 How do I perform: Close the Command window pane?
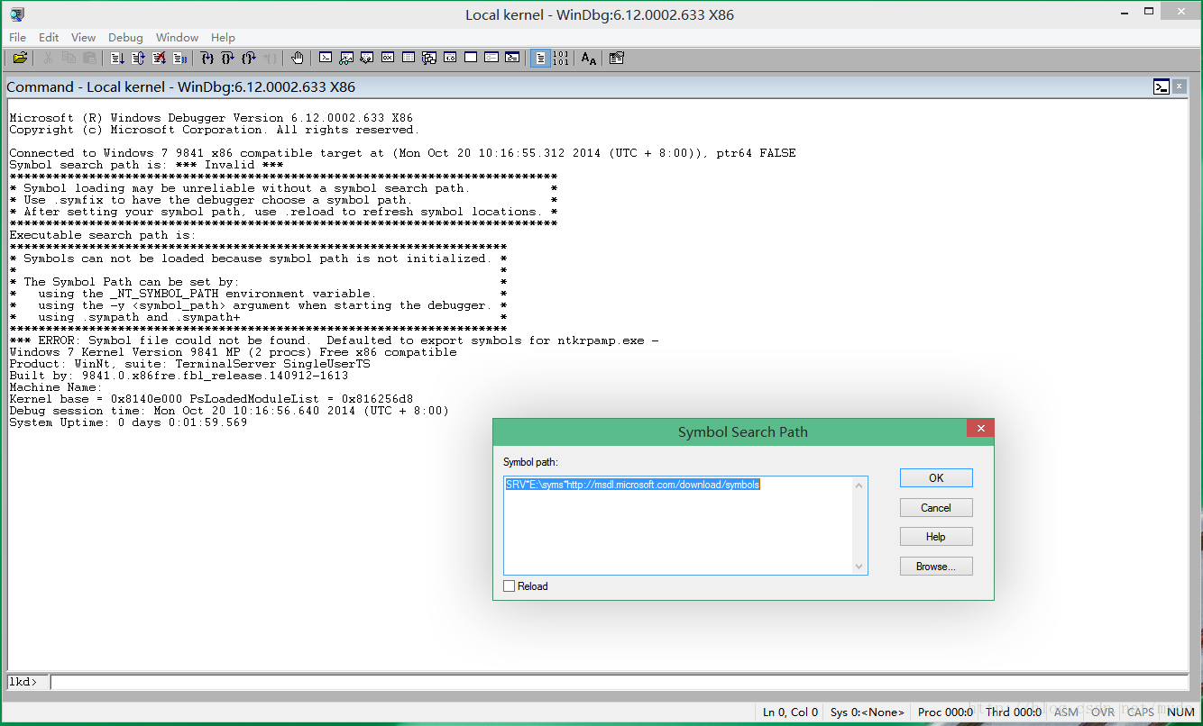(1181, 87)
